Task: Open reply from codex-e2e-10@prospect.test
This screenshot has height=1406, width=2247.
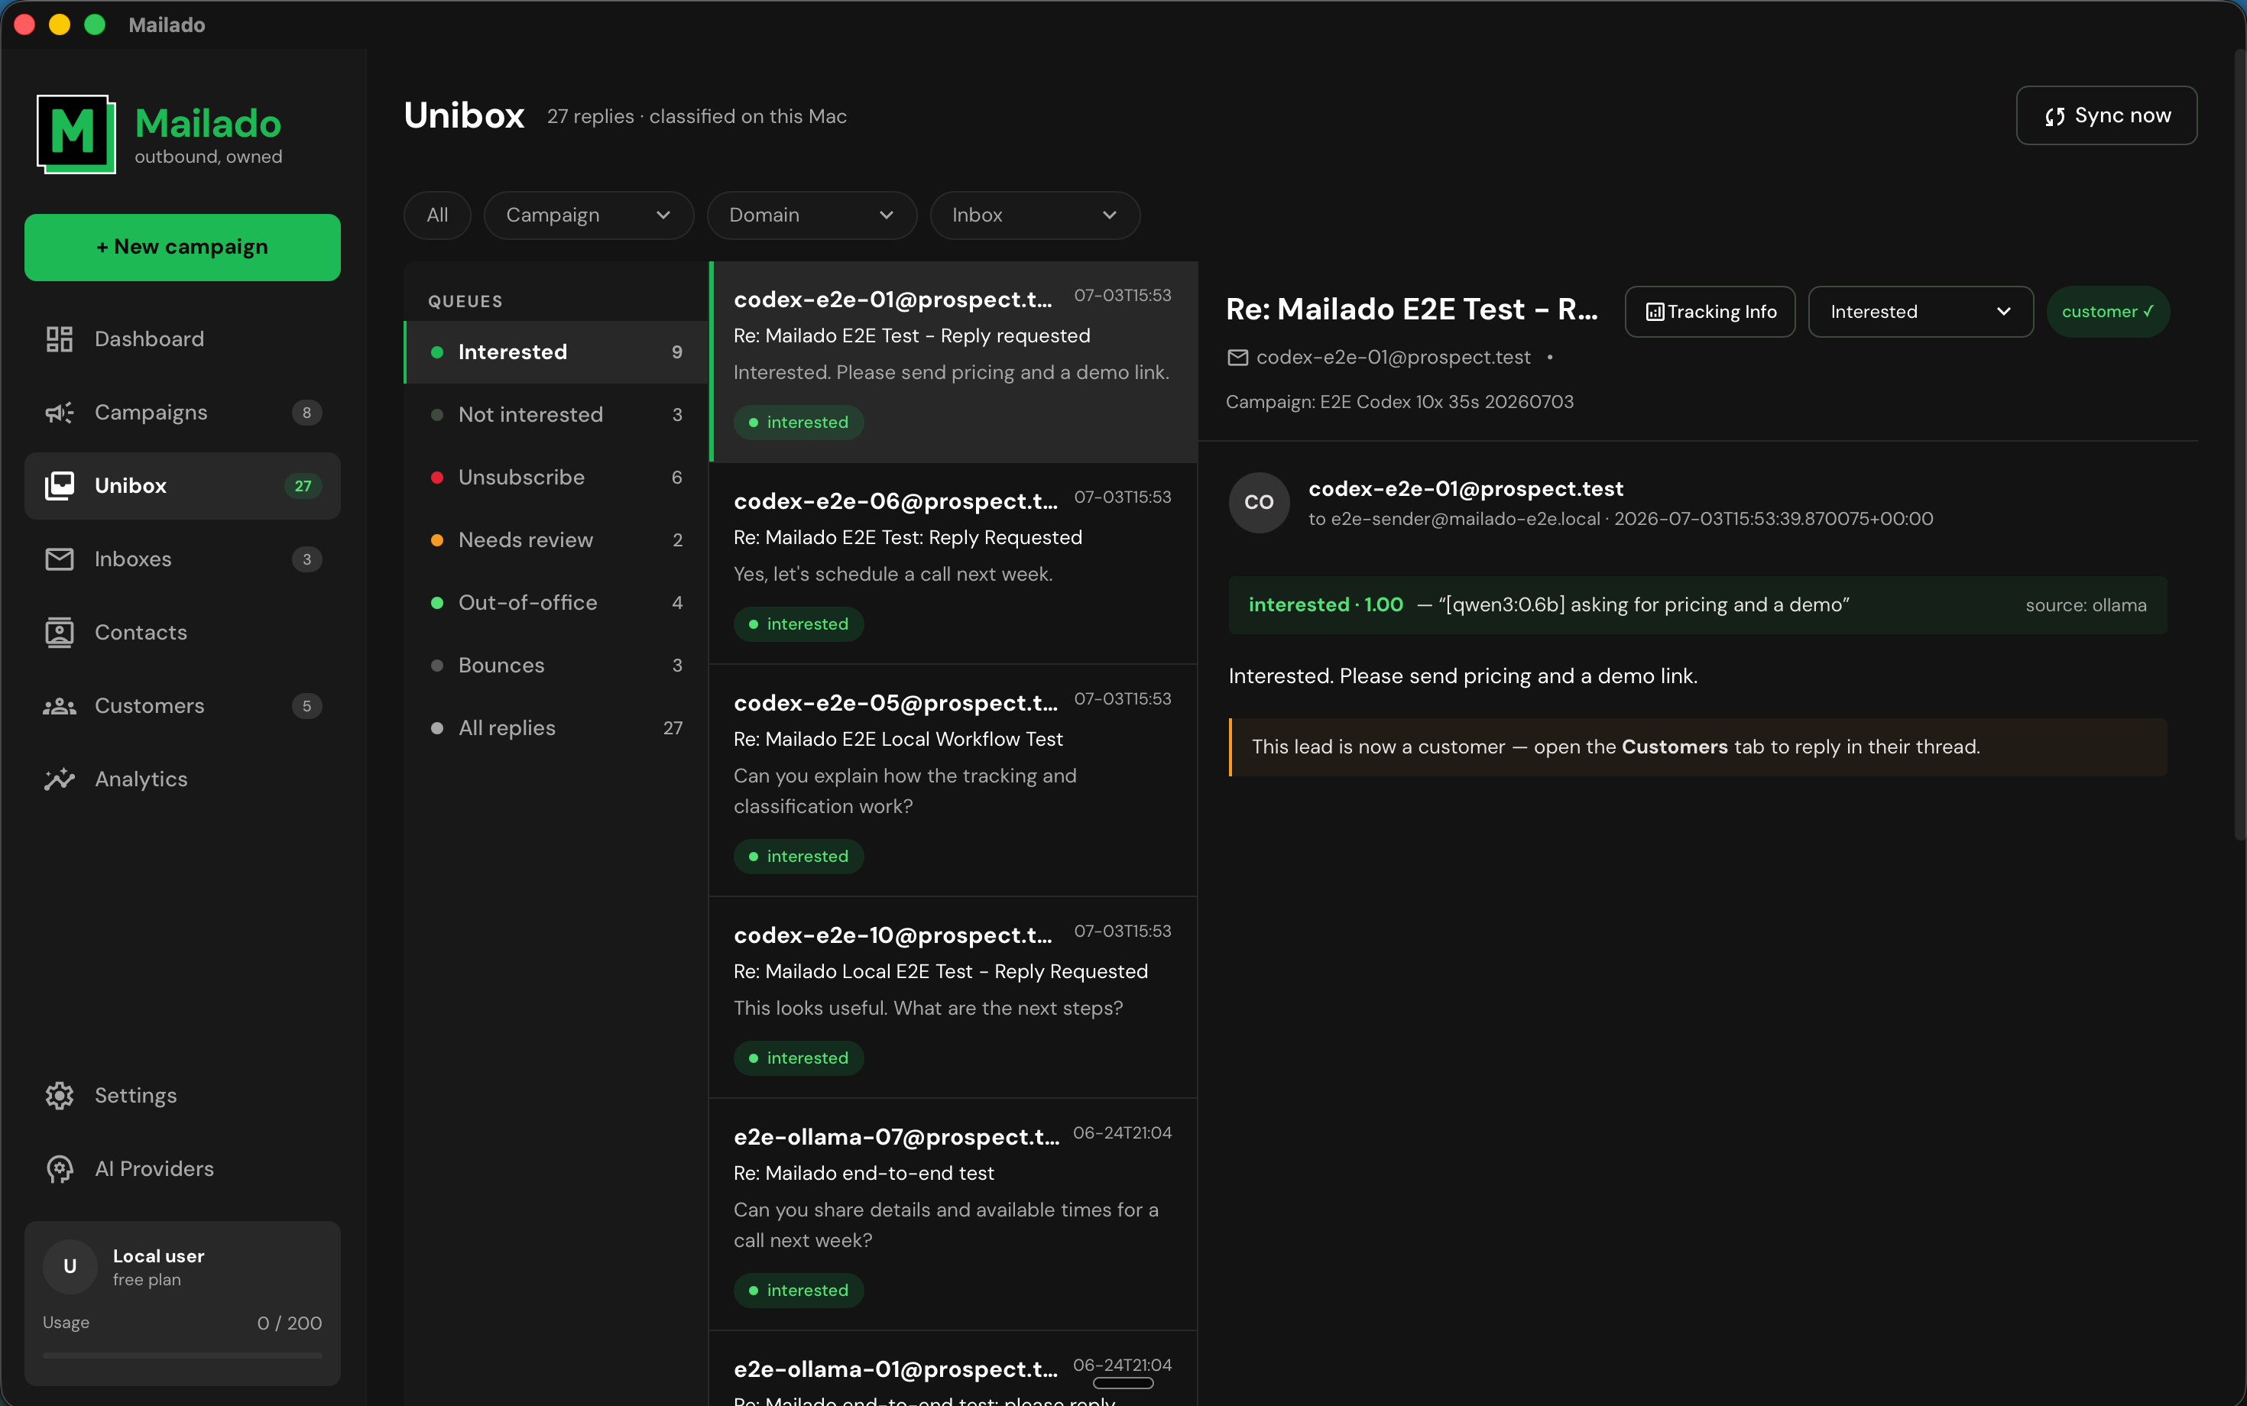Action: tap(952, 998)
